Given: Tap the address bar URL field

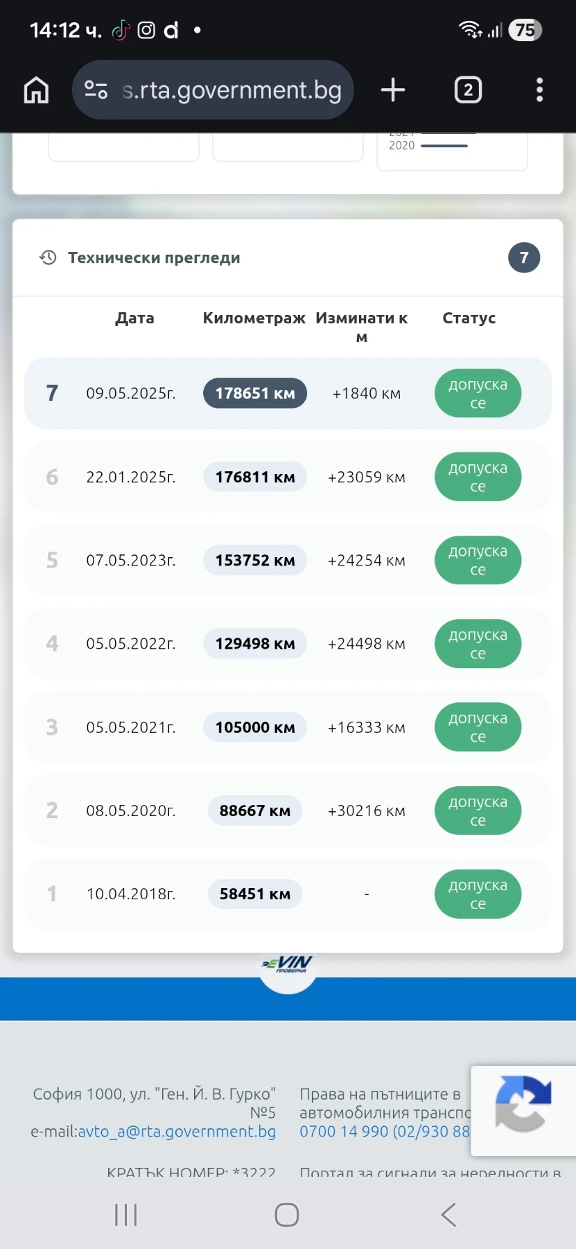Looking at the screenshot, I should (x=232, y=90).
